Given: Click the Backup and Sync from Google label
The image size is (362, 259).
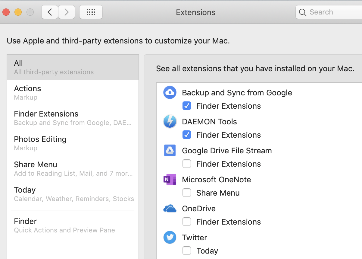Looking at the screenshot, I should [237, 93].
